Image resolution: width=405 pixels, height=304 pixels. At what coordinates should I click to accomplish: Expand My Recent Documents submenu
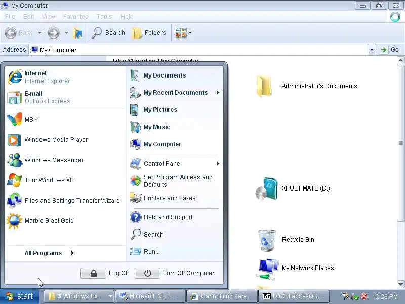(x=175, y=93)
